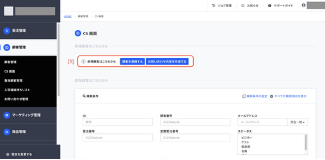
Task: Click the 顧客を登録する button
Action: point(132,62)
